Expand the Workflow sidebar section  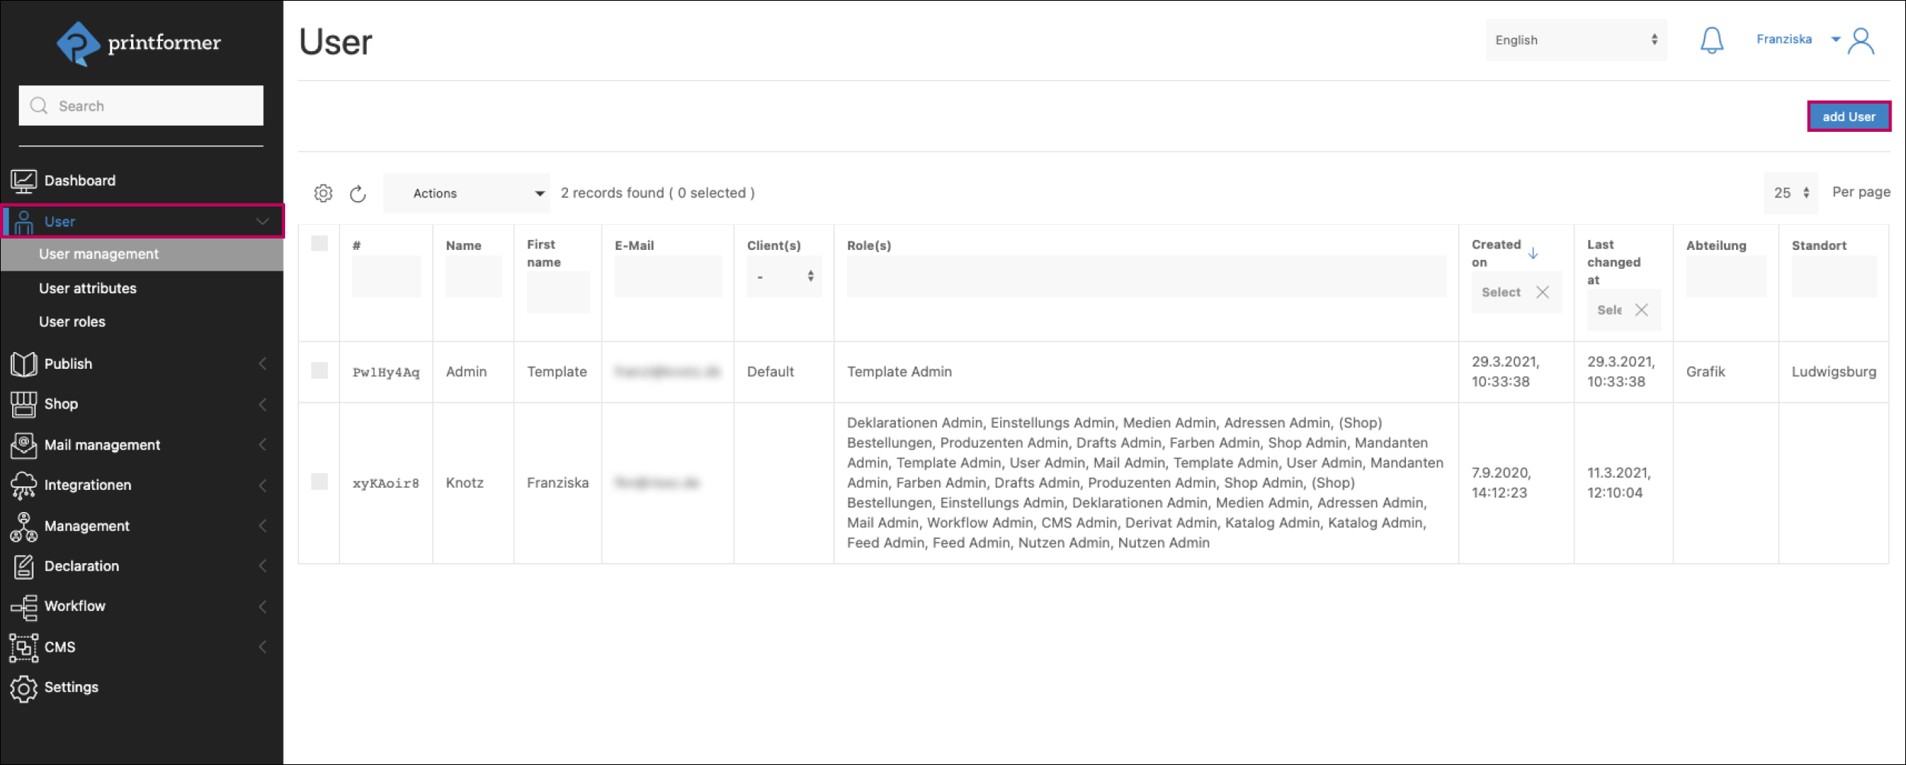click(x=75, y=607)
